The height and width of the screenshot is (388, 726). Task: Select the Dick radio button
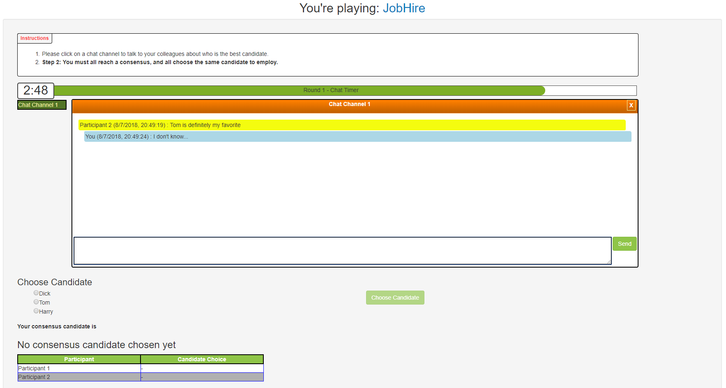(x=36, y=293)
